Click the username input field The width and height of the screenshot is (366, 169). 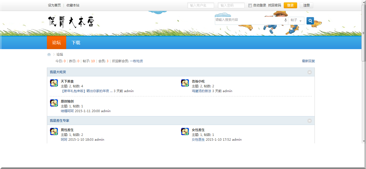(x=200, y=5)
